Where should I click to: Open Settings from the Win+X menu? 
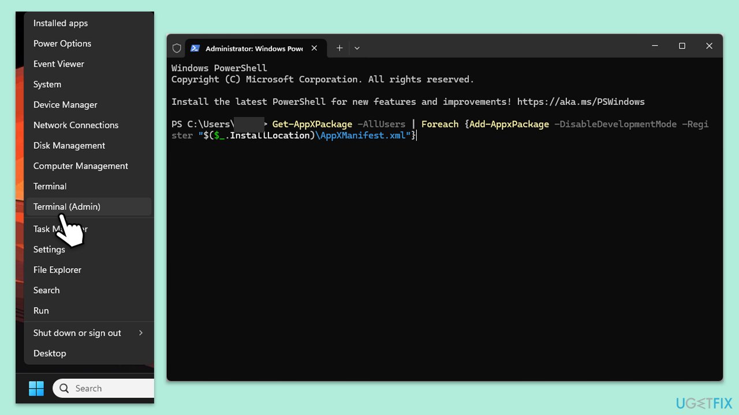[x=89, y=250]
